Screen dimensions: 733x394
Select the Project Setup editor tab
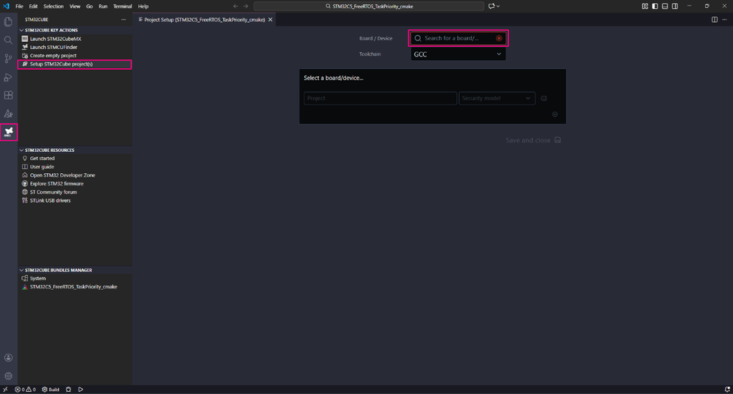click(205, 20)
